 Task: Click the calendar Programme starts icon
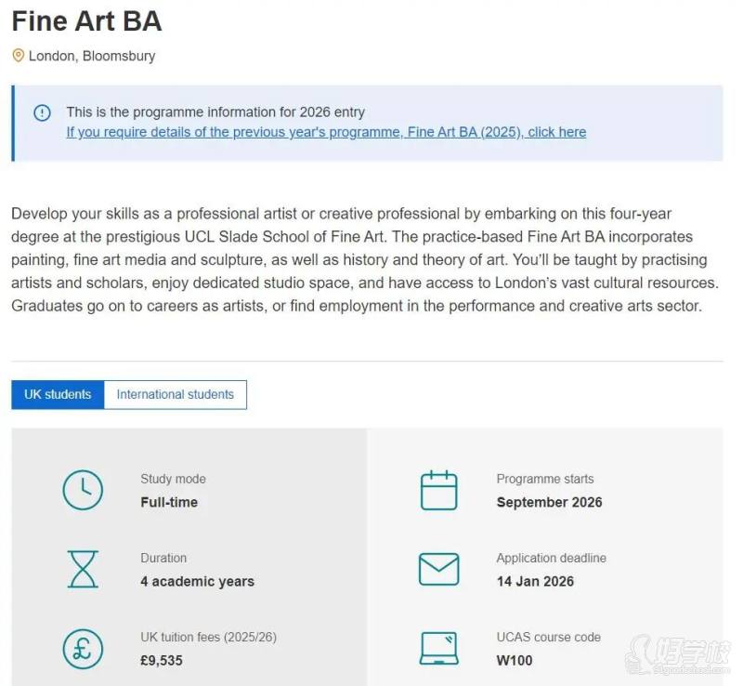[x=438, y=490]
